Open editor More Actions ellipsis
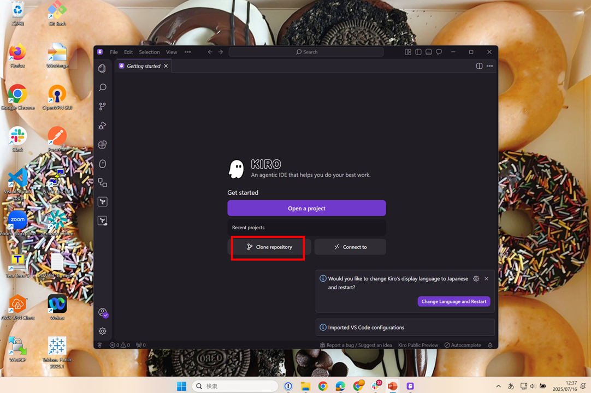 coord(489,66)
